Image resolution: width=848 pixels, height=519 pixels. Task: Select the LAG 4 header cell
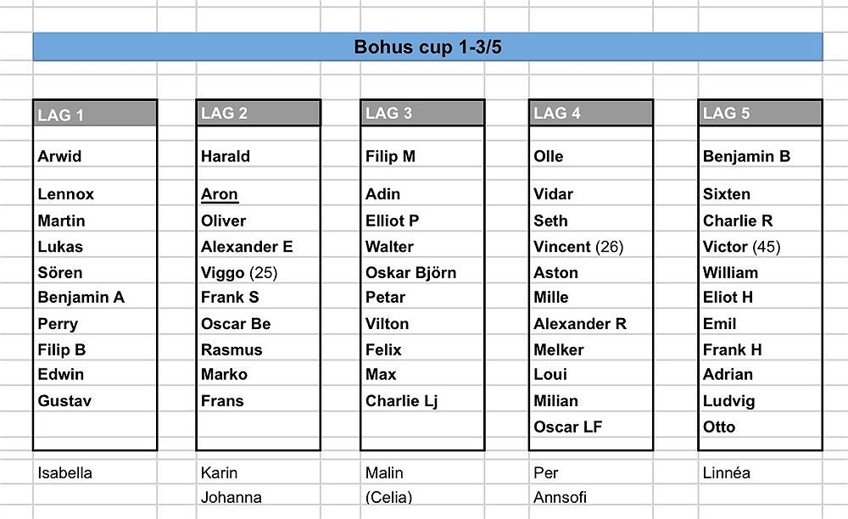[590, 114]
